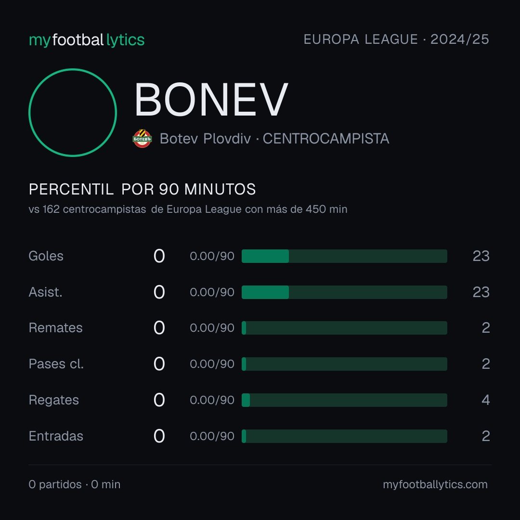520x520 pixels.
Task: Click the Entradas percentile bar
Action: point(344,436)
